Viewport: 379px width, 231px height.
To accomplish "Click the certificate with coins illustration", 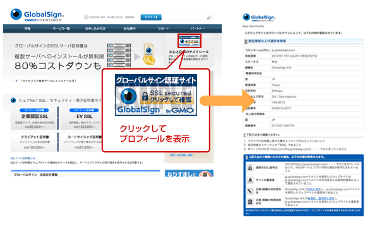I will pyautogui.click(x=148, y=54).
